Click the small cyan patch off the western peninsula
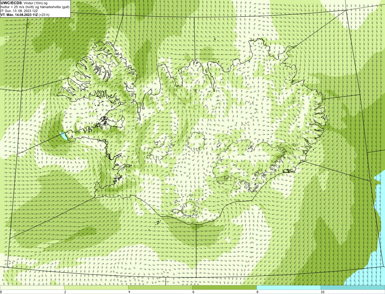The width and height of the screenshot is (385, 294). point(63,136)
